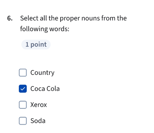
Task: Click the Country option label text
Action: pyautogui.click(x=43, y=73)
